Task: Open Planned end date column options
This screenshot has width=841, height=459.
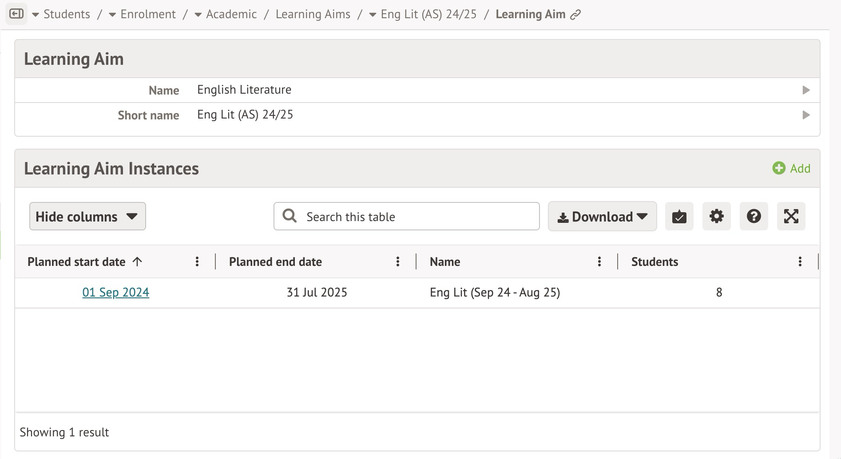Action: click(x=398, y=262)
